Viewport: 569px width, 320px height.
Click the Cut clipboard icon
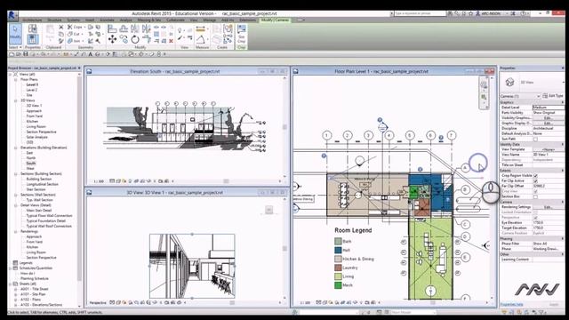coord(61,28)
